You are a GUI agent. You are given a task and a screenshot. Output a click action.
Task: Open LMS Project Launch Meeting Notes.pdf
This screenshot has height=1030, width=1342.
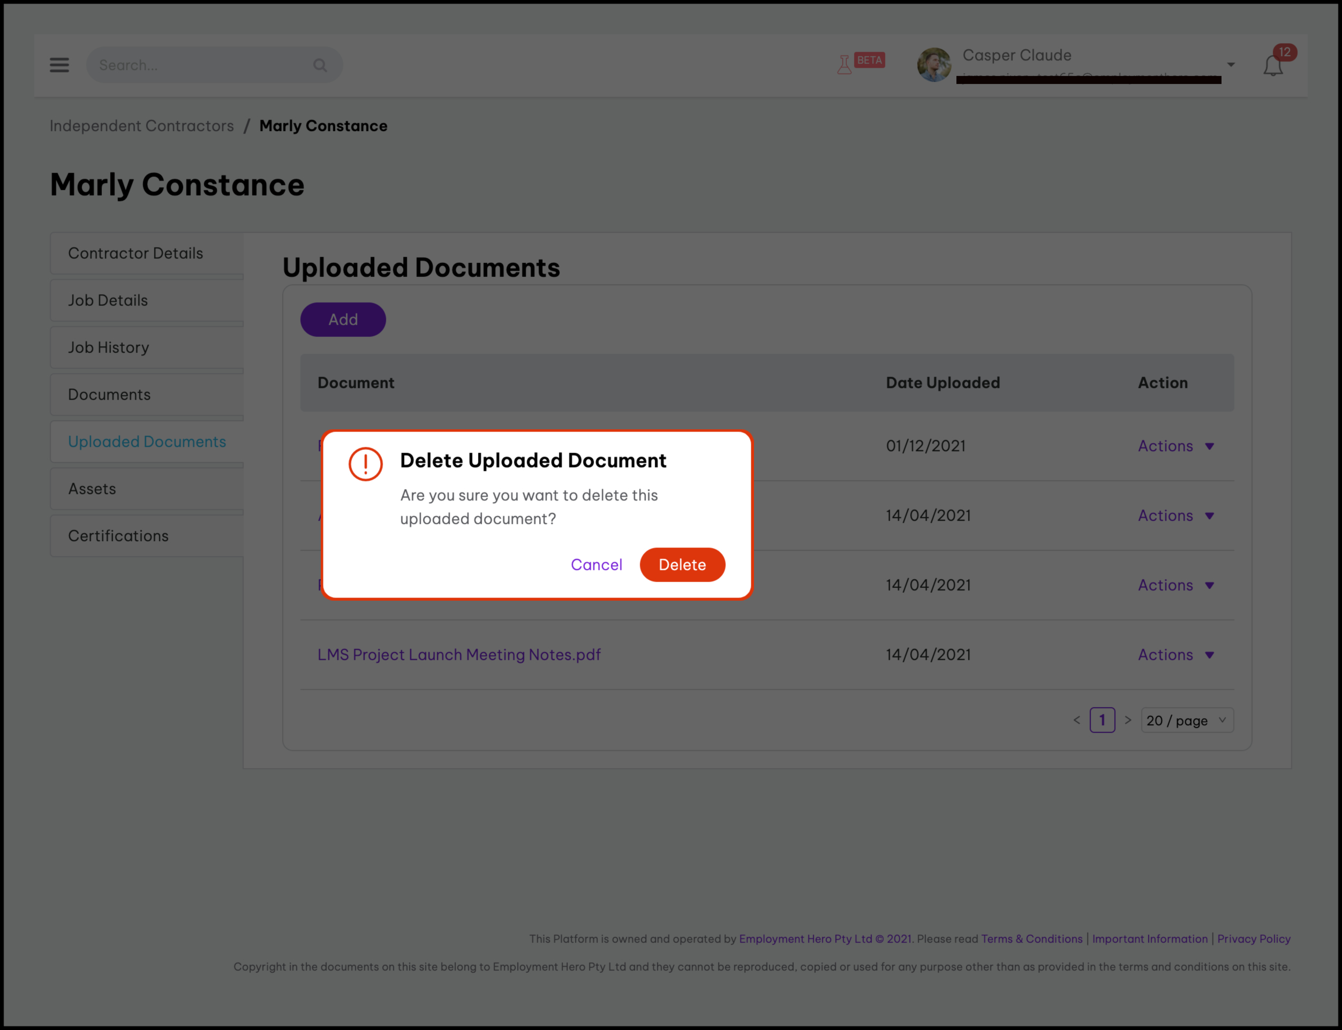459,655
